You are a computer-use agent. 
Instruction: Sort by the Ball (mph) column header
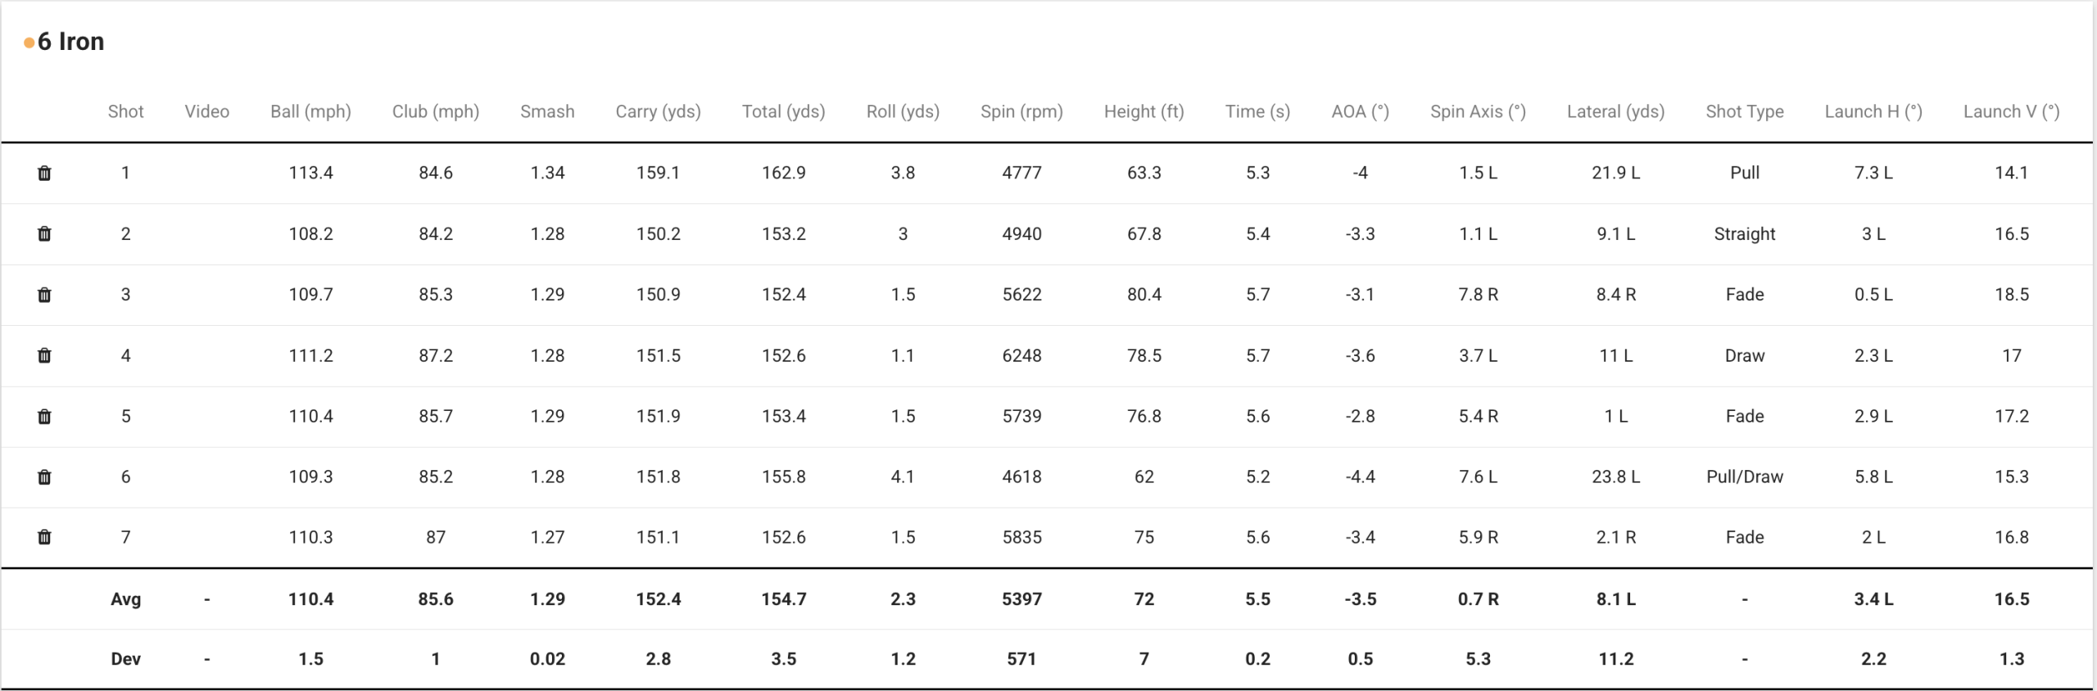[x=311, y=111]
